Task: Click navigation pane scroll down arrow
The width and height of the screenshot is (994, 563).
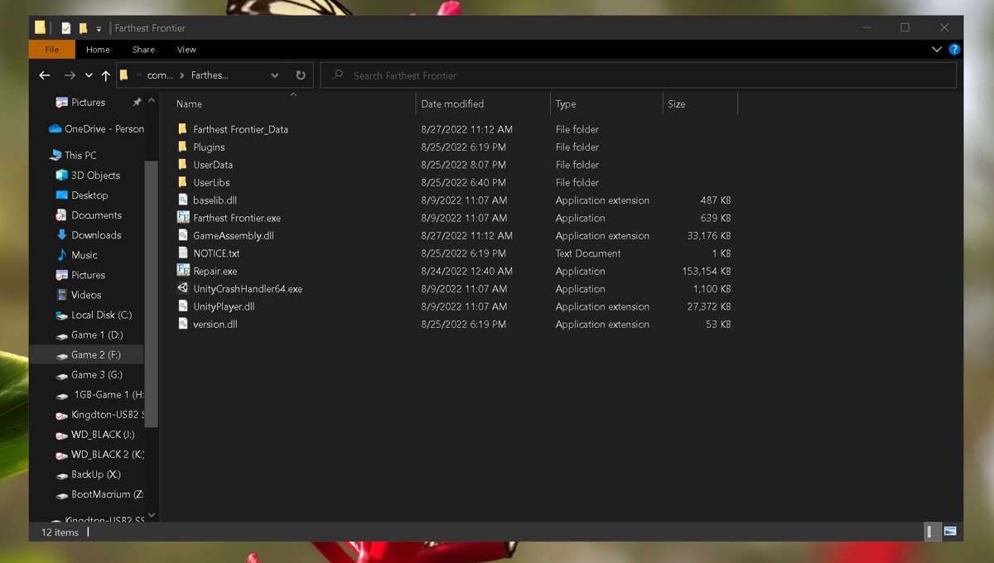Action: (152, 515)
